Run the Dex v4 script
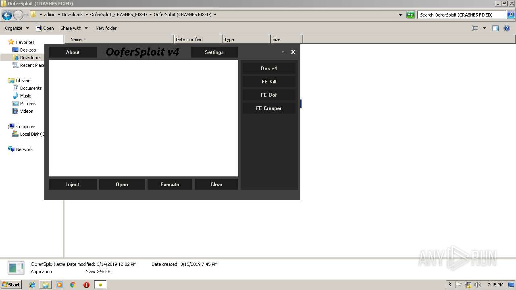Screen dimensions: 516x290 tap(269, 68)
